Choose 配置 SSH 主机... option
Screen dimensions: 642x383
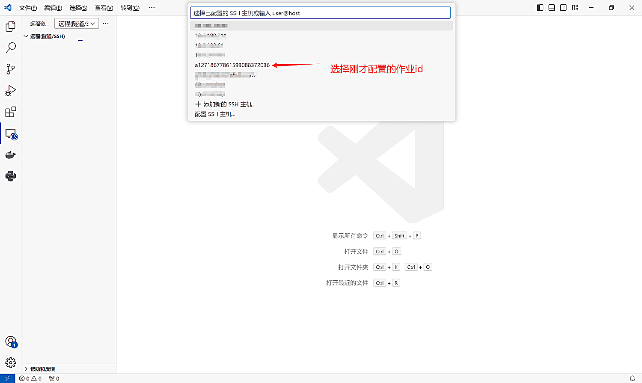point(321,114)
